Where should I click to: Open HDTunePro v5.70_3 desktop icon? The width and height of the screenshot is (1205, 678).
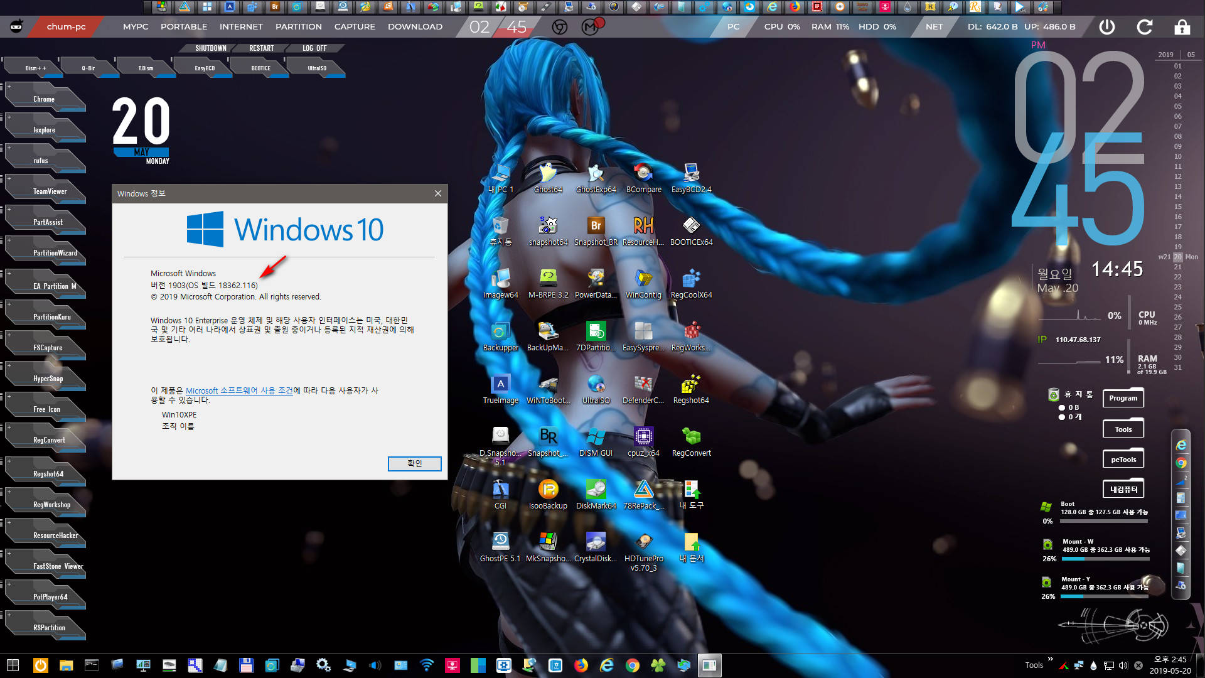coord(643,551)
